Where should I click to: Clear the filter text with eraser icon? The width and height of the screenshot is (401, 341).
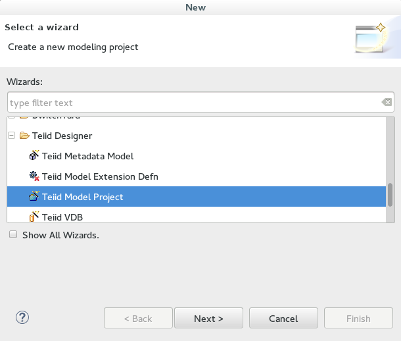(x=387, y=102)
